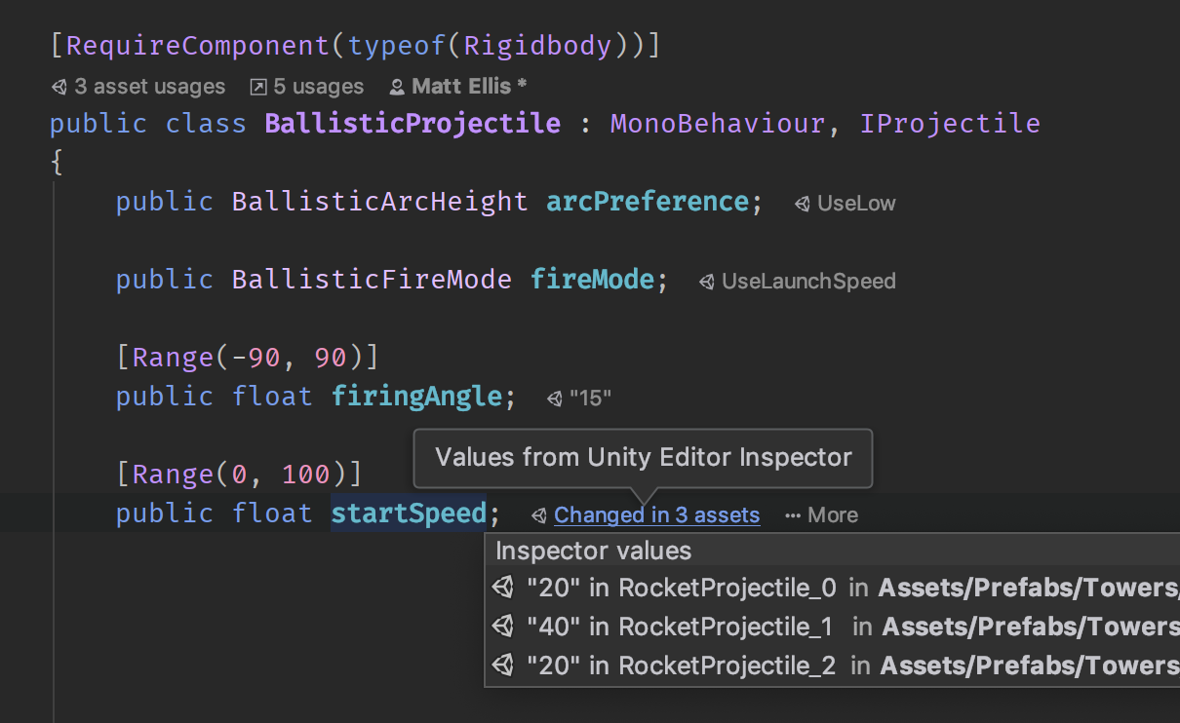Screen dimensions: 1180x723
Task: Click the UseLaunchSpeed inspector value hint
Action: pyautogui.click(x=807, y=282)
